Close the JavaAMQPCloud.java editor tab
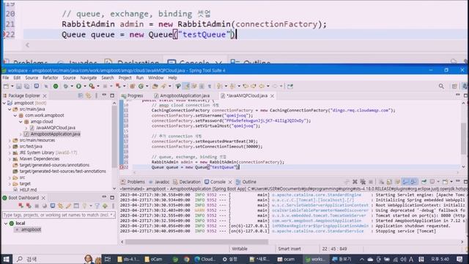The image size is (469, 264). [x=272, y=96]
